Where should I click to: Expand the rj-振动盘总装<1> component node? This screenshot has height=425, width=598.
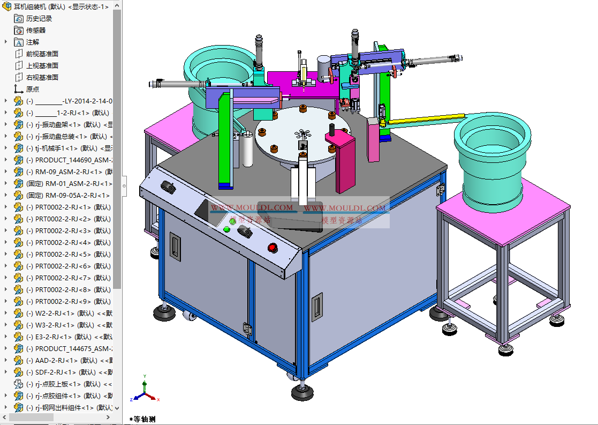click(6, 136)
